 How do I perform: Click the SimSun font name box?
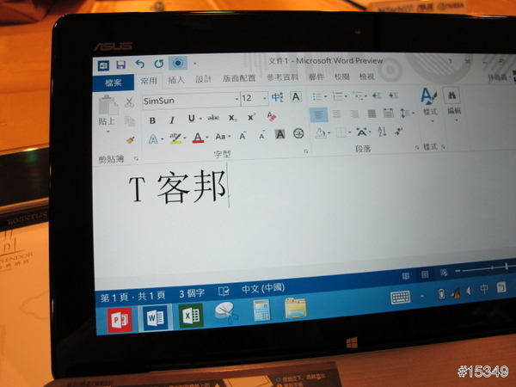pos(188,101)
